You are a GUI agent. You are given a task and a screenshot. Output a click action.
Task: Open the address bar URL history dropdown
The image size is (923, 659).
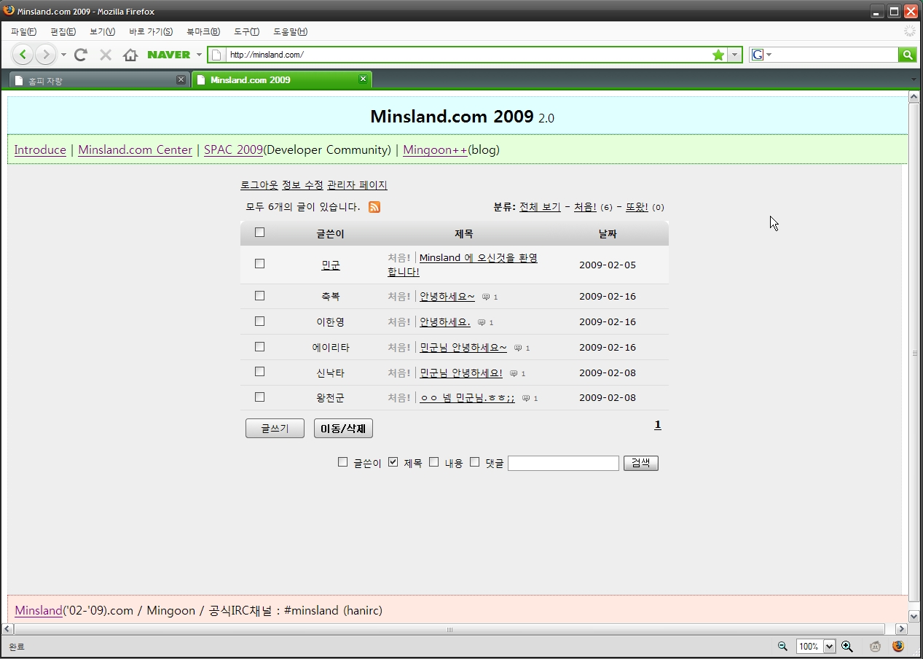[734, 55]
